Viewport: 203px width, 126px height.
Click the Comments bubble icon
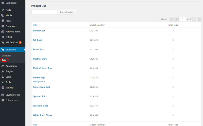pos(3,26)
